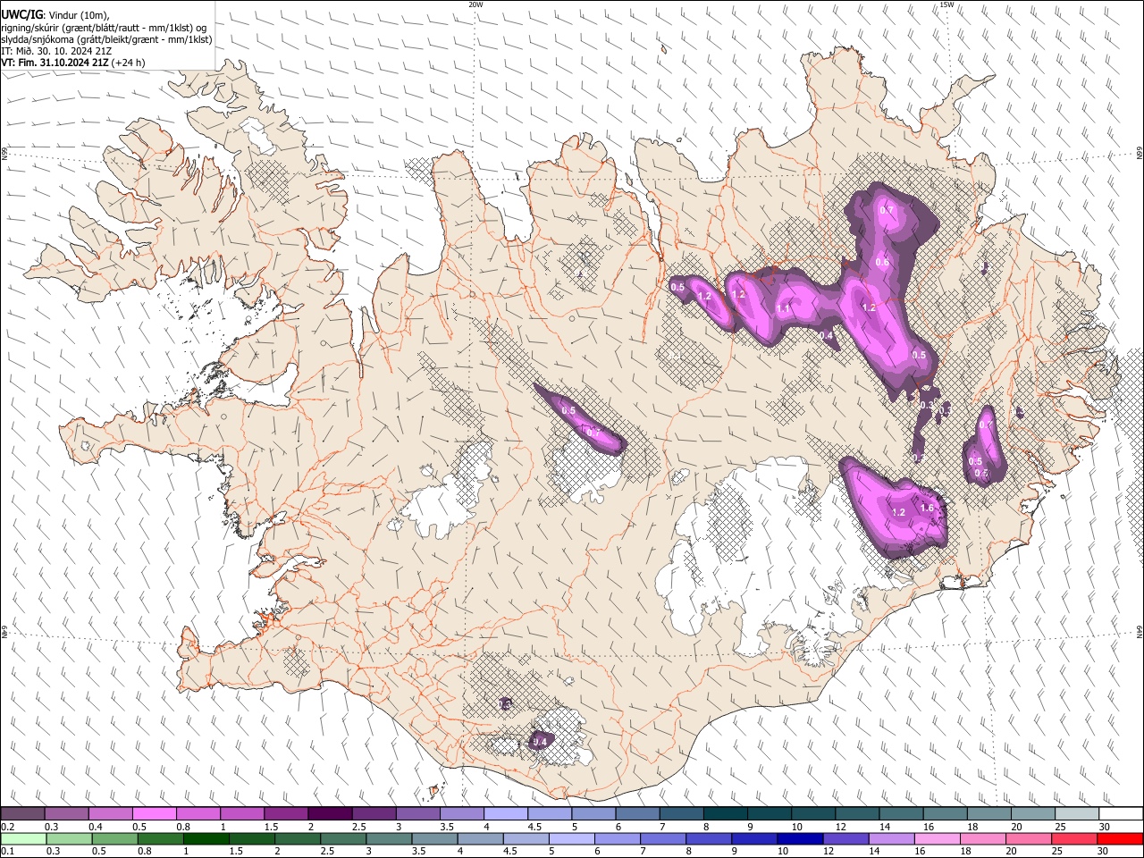Click the 'VT: Fim. 31.10.2024 21Z (+24 h)' line

pos(72,63)
